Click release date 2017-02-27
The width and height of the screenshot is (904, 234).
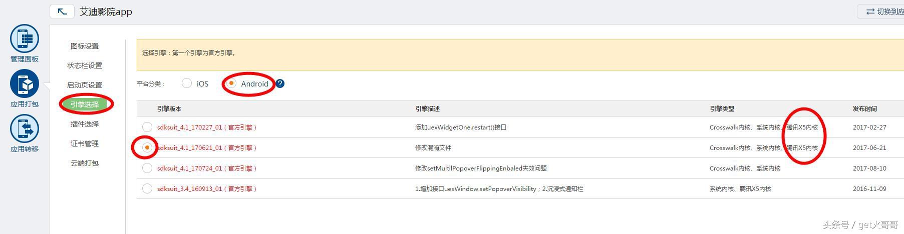click(869, 127)
